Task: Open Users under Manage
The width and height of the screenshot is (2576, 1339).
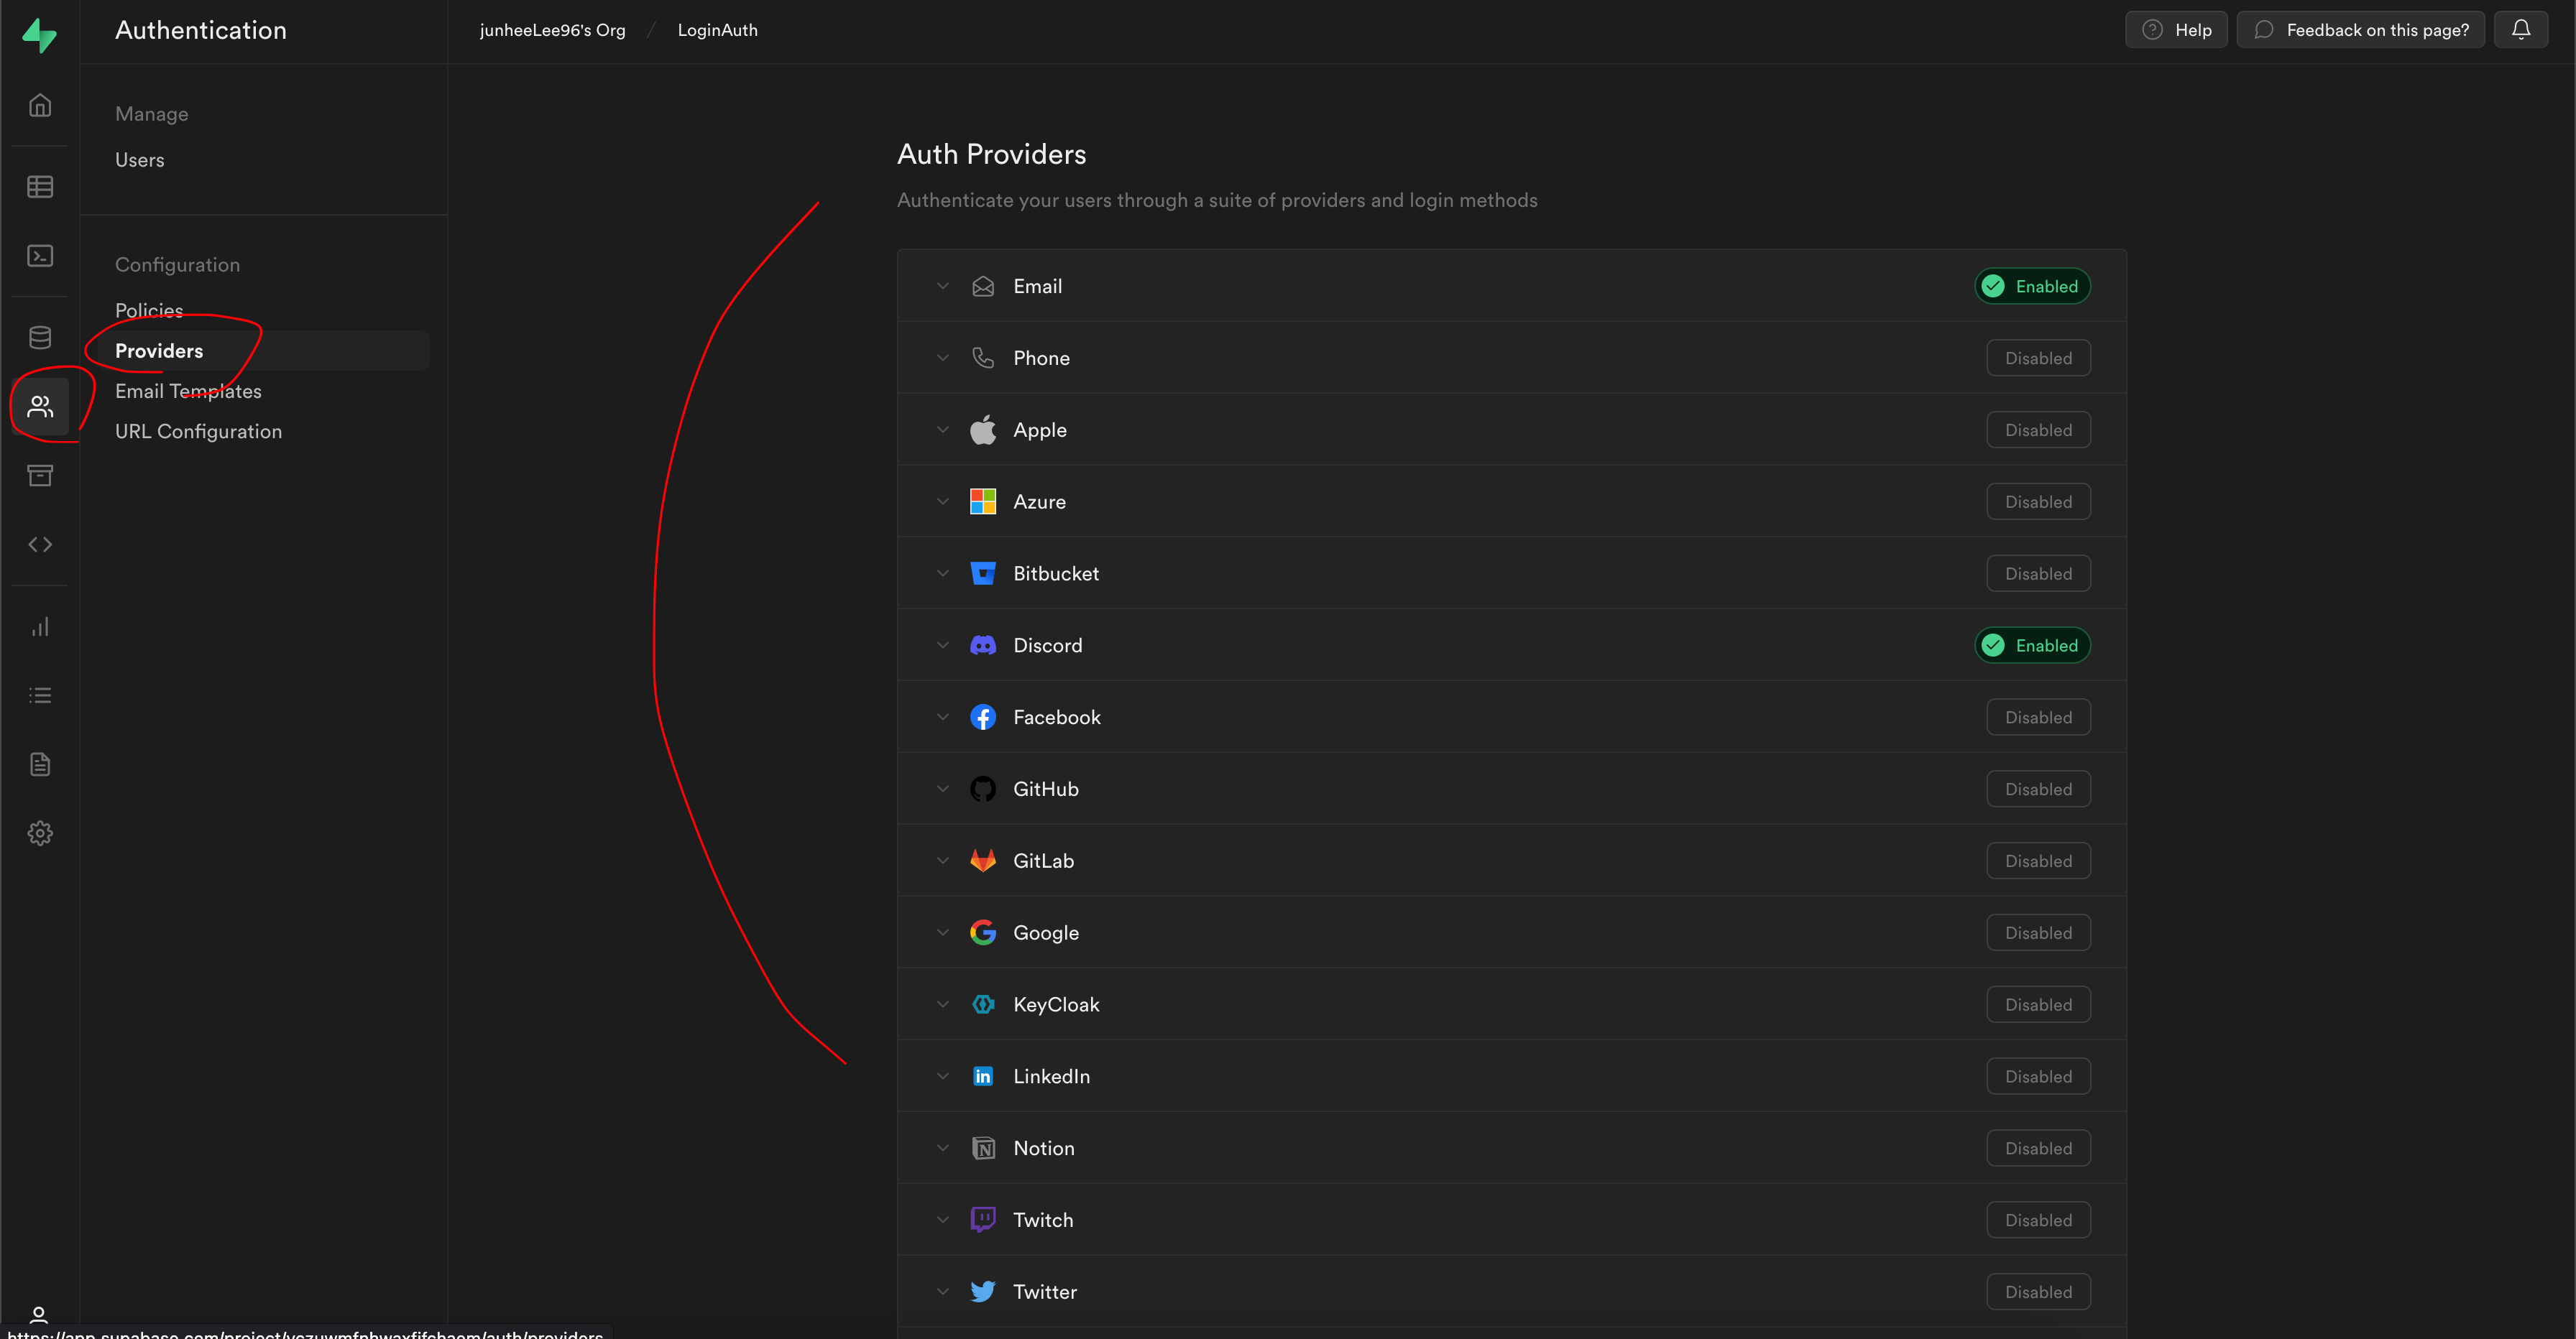Action: 139,160
